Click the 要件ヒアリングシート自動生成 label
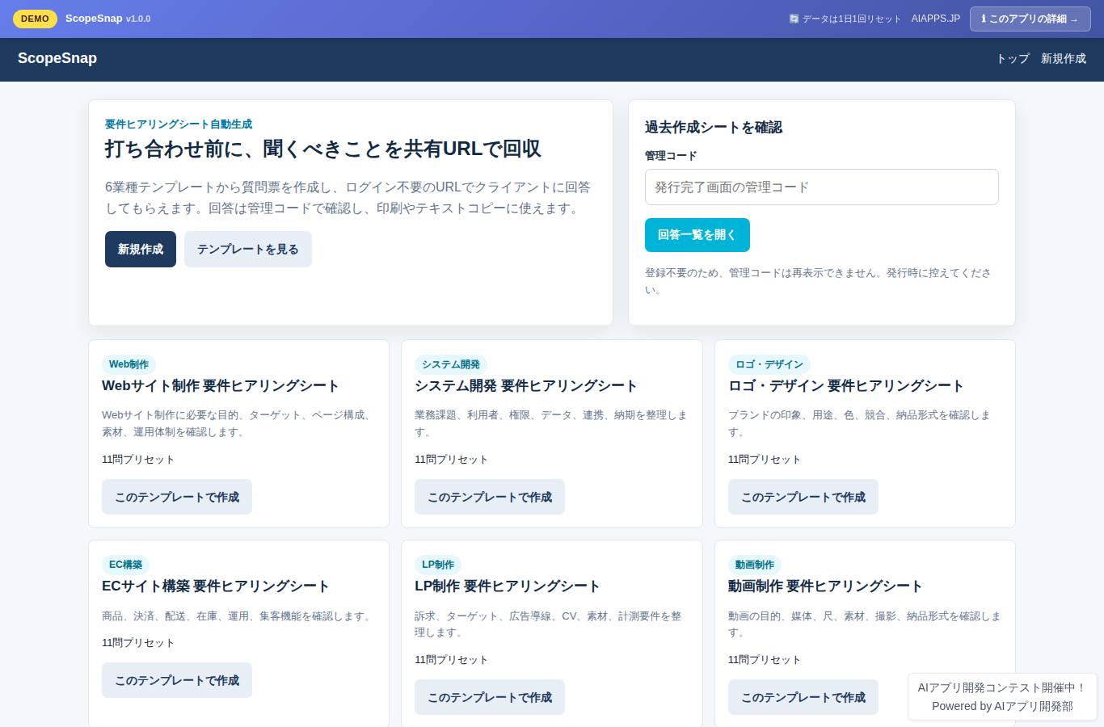The height and width of the screenshot is (727, 1104). pos(179,124)
